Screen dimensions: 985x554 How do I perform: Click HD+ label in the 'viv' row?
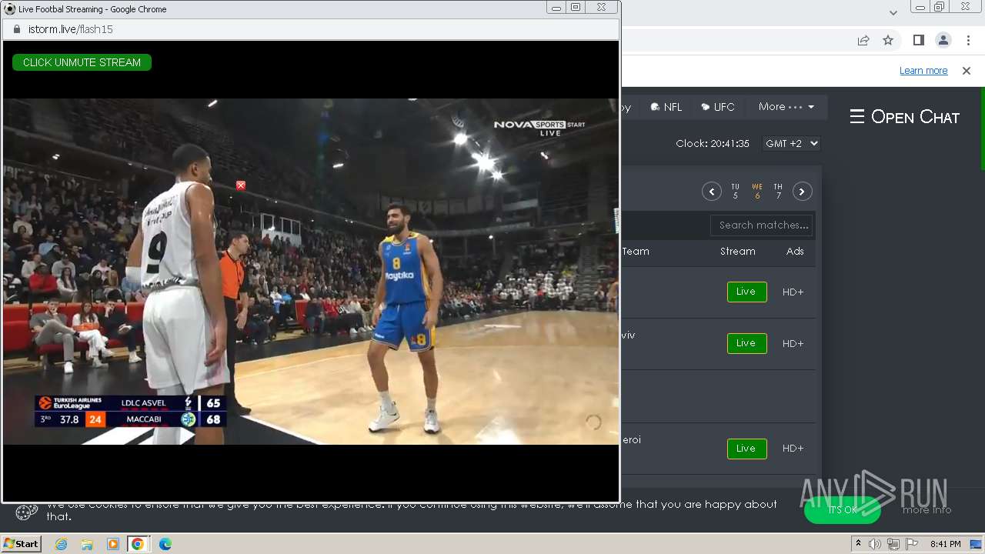click(x=793, y=344)
